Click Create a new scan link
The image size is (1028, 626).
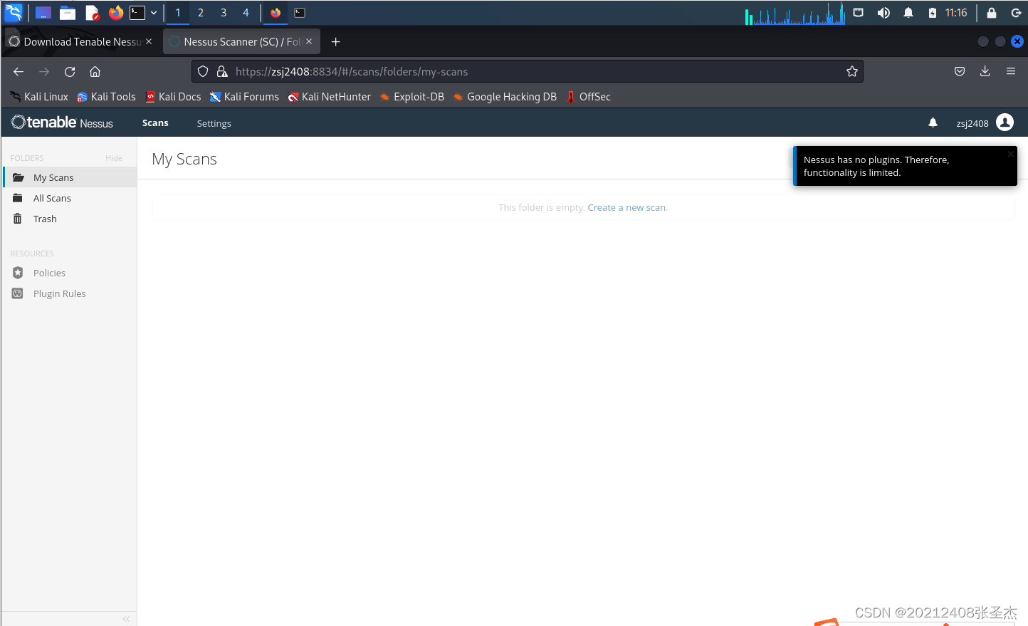click(626, 208)
